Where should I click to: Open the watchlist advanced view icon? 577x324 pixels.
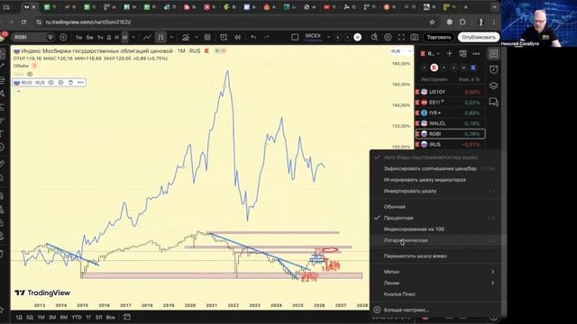[x=463, y=54]
